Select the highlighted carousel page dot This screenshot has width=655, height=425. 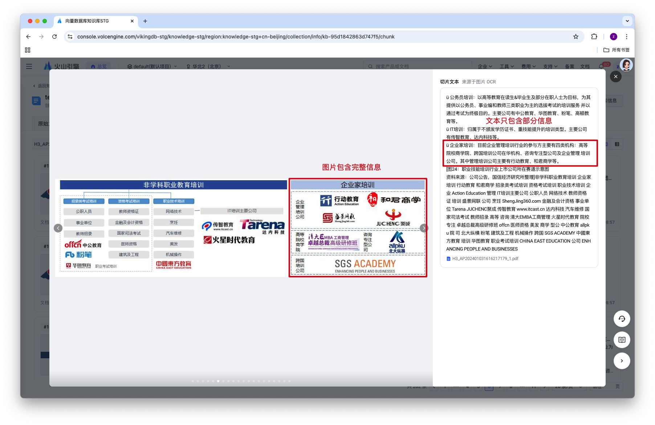tap(218, 381)
